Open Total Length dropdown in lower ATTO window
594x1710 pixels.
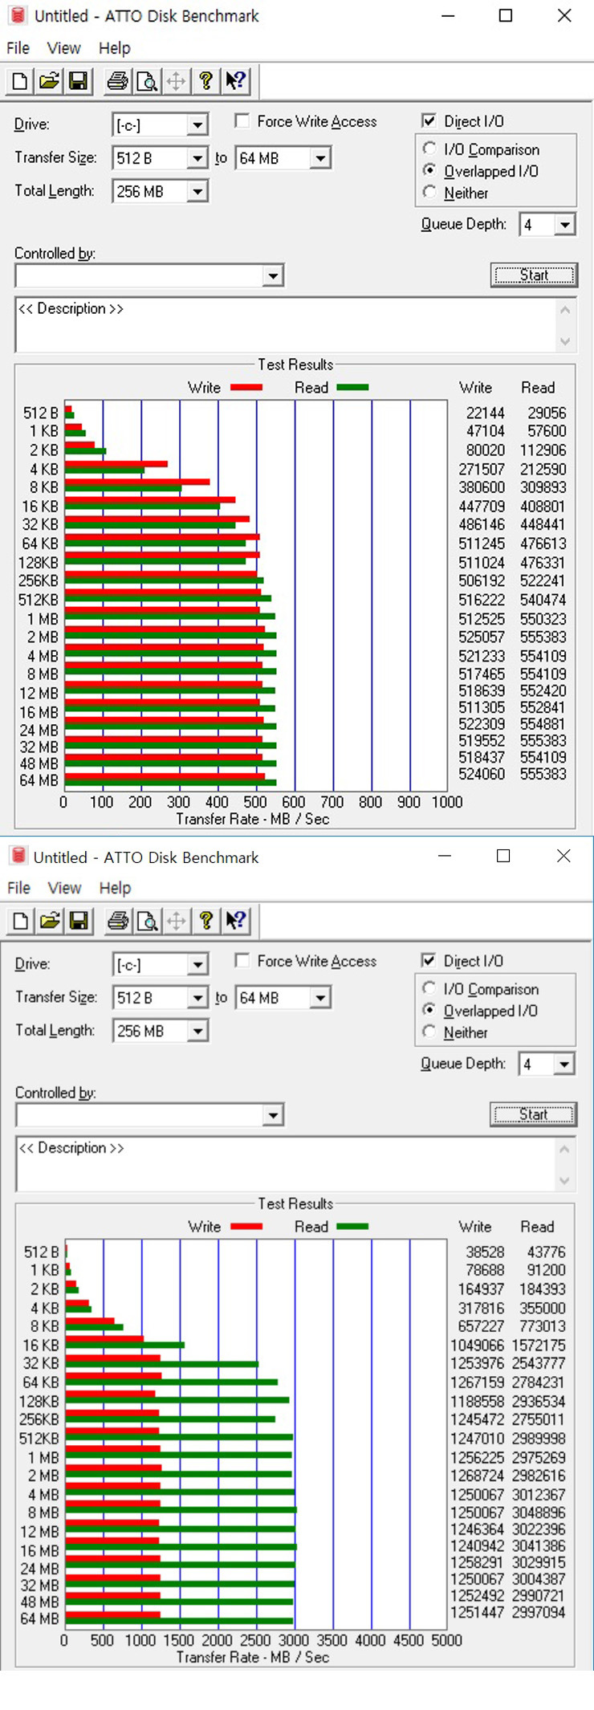tap(197, 1031)
